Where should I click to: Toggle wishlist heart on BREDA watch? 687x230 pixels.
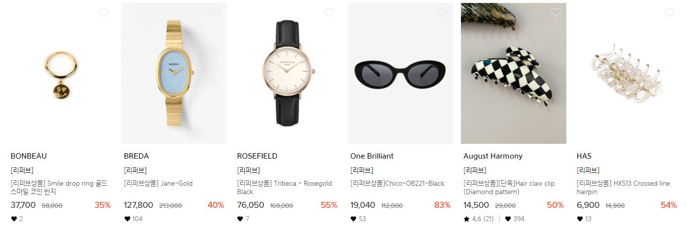click(x=217, y=13)
